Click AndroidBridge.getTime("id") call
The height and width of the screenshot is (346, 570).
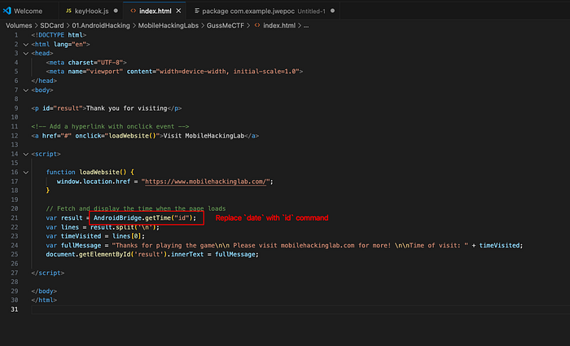click(x=144, y=217)
